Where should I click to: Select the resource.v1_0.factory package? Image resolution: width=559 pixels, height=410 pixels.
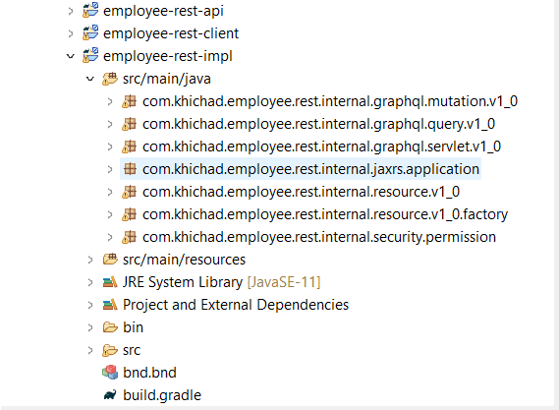325,214
